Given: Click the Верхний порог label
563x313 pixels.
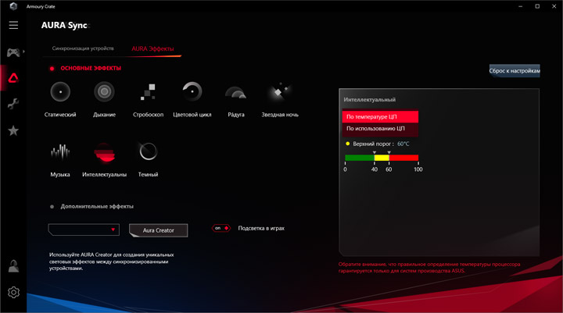Looking at the screenshot, I should (373, 144).
